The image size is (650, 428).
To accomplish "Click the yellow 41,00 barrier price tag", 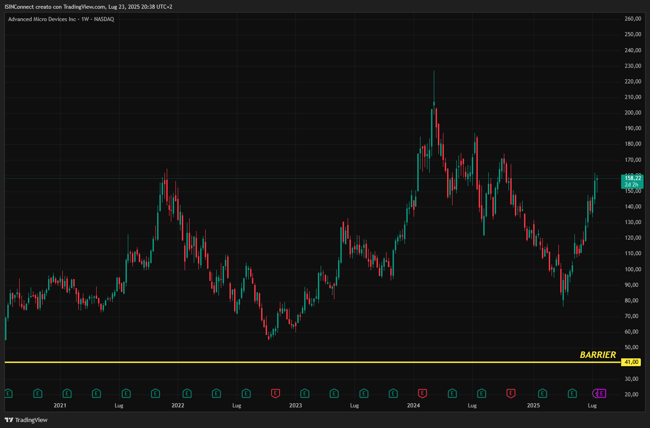I will pyautogui.click(x=631, y=362).
